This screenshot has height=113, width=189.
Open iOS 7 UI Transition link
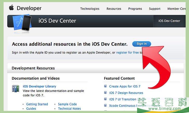[x=123, y=99]
